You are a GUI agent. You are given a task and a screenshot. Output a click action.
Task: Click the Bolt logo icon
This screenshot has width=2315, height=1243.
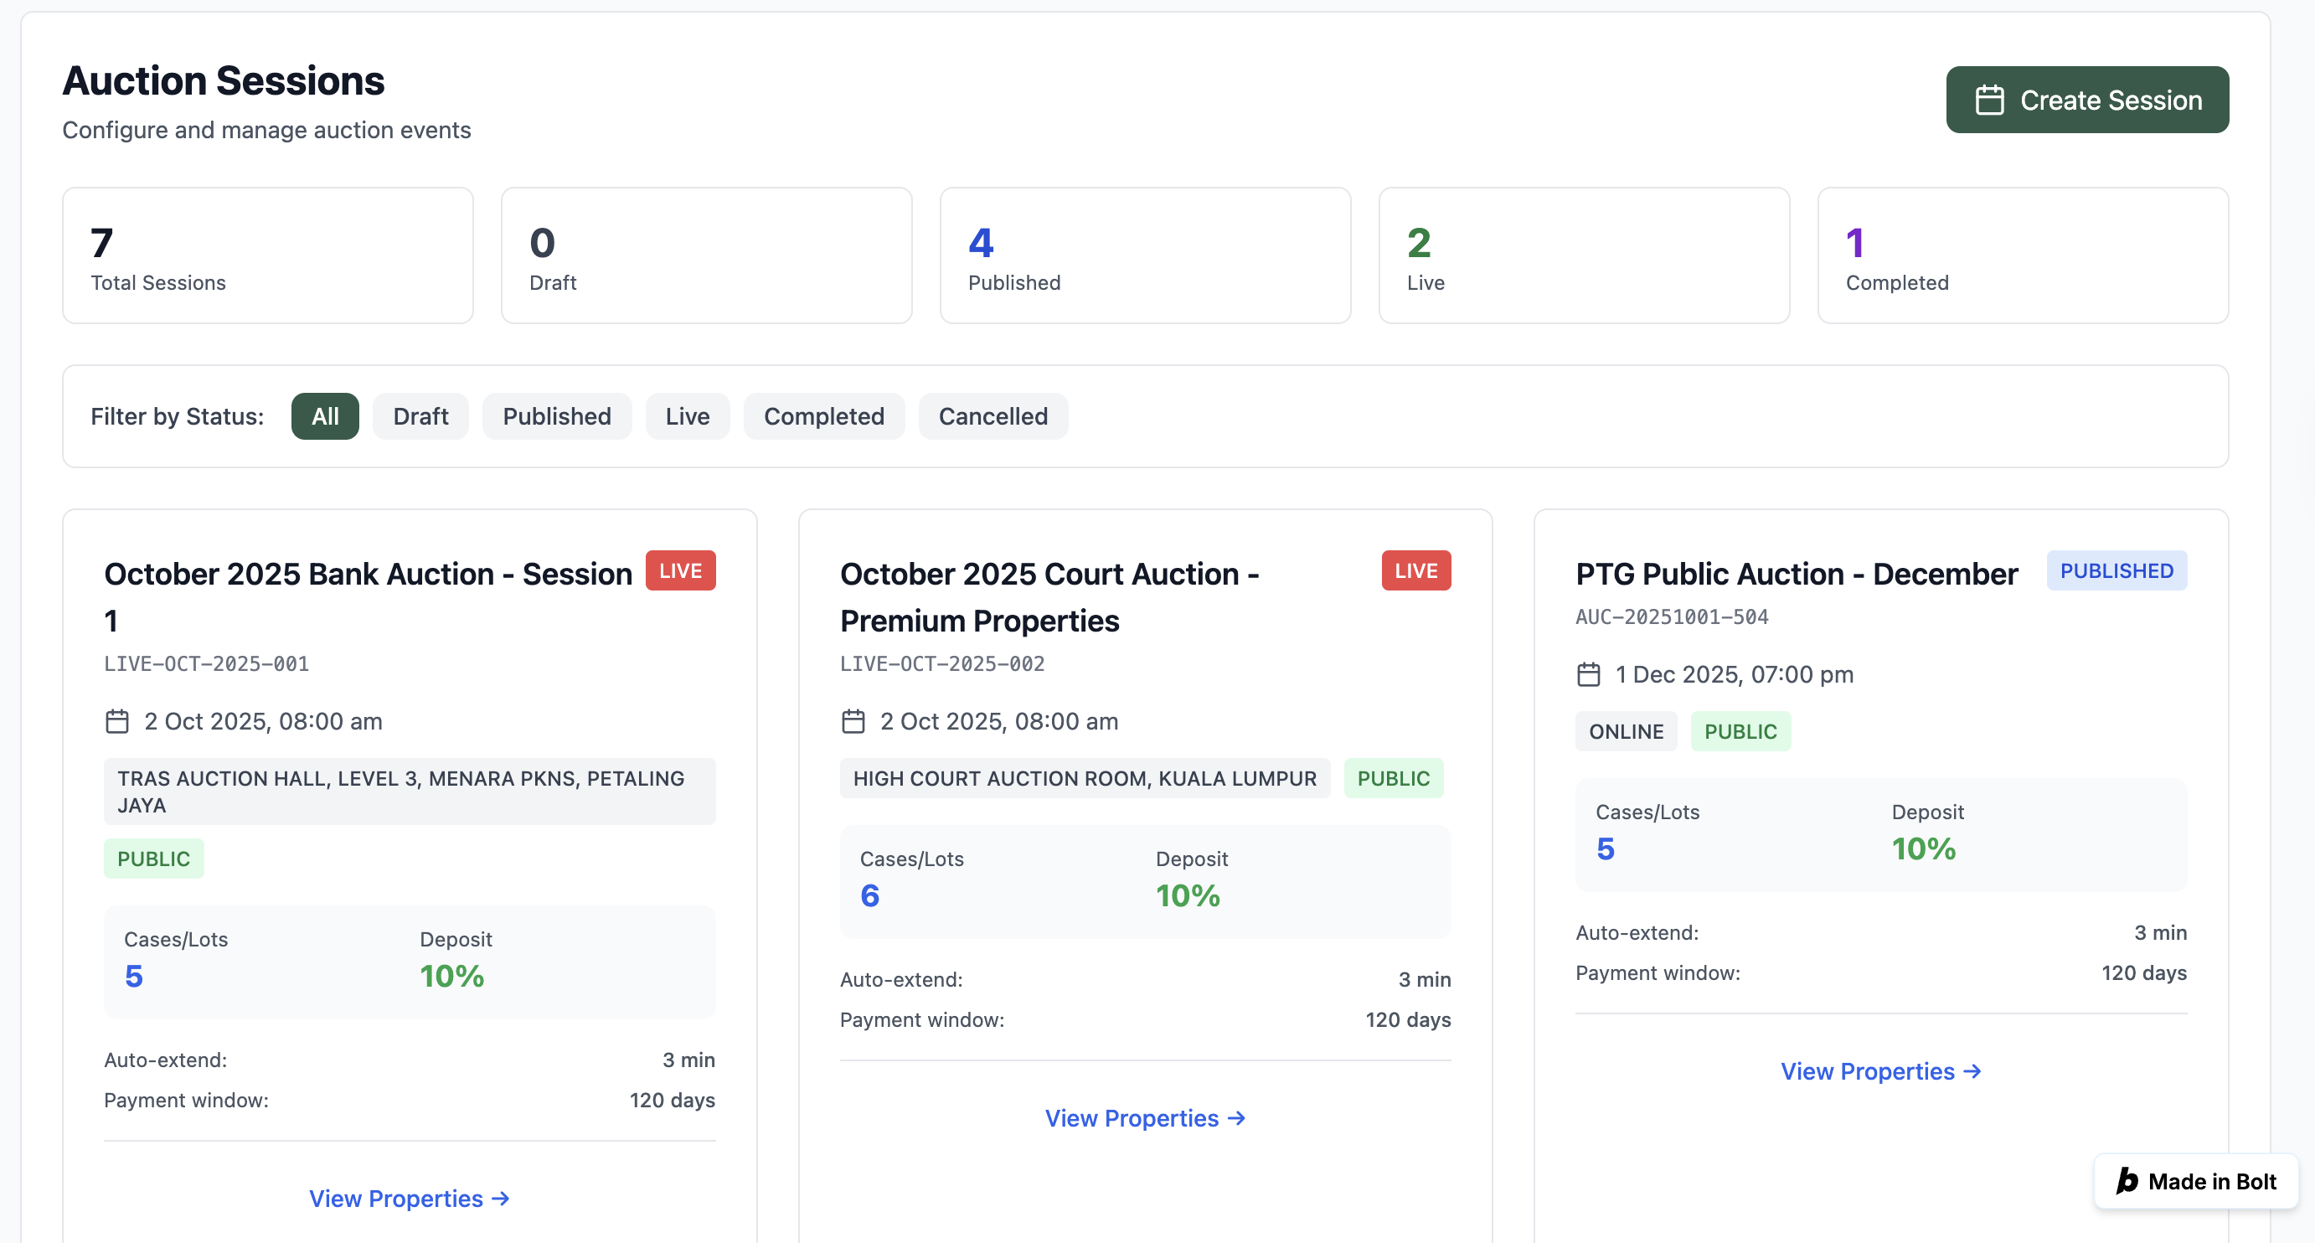pyautogui.click(x=2127, y=1180)
